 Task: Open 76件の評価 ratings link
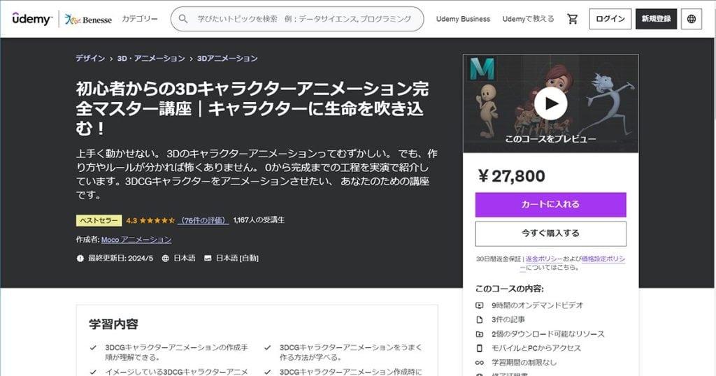pyautogui.click(x=203, y=220)
